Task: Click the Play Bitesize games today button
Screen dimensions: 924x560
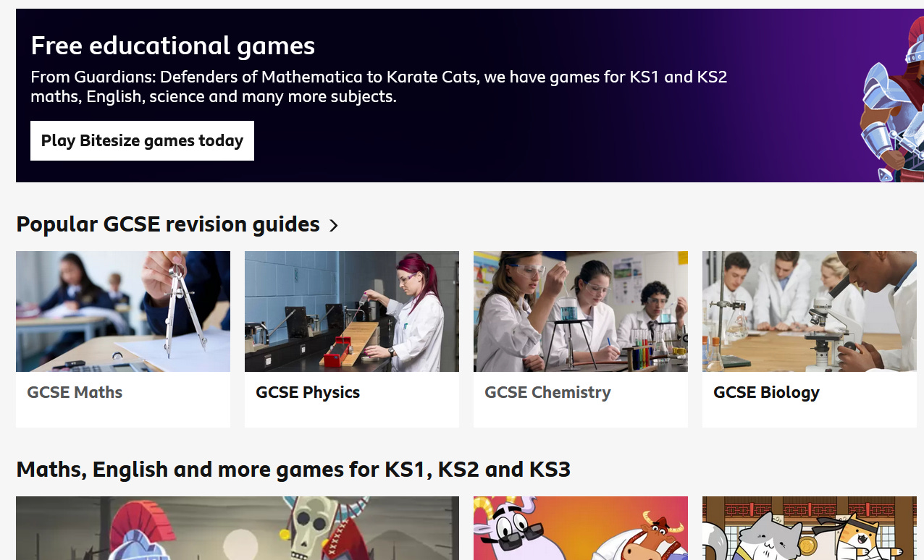Action: click(142, 140)
